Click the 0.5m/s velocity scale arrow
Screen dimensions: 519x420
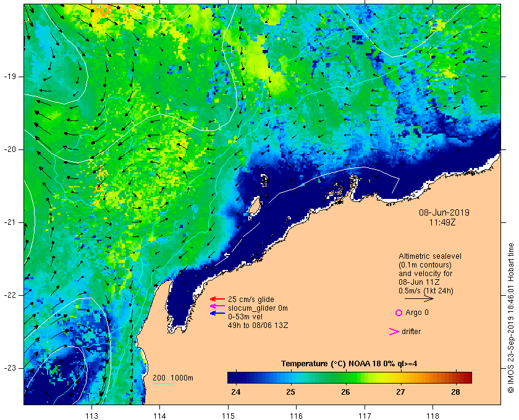tap(419, 298)
